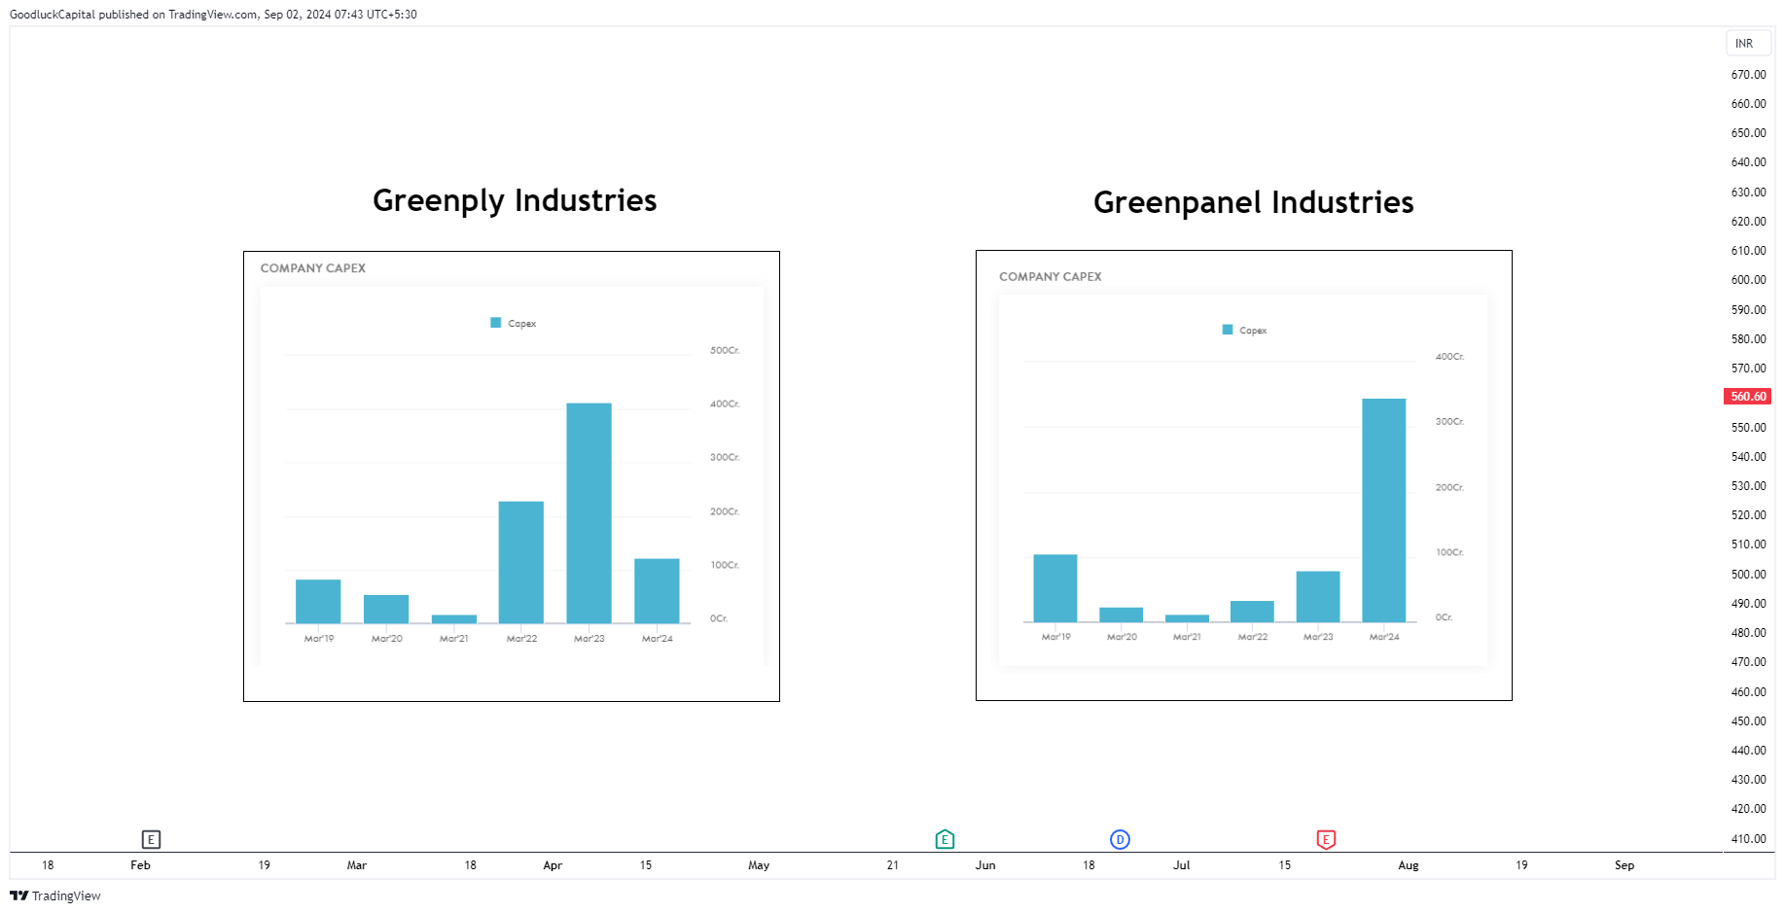The height and width of the screenshot is (913, 1785).
Task: Click the May label on time axis
Action: [759, 865]
